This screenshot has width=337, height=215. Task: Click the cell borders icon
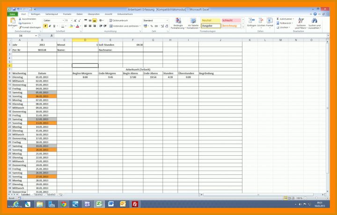click(x=63, y=26)
